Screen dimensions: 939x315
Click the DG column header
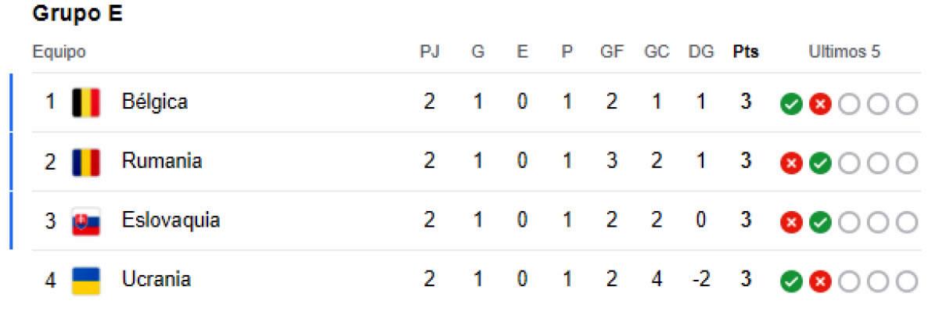[701, 52]
